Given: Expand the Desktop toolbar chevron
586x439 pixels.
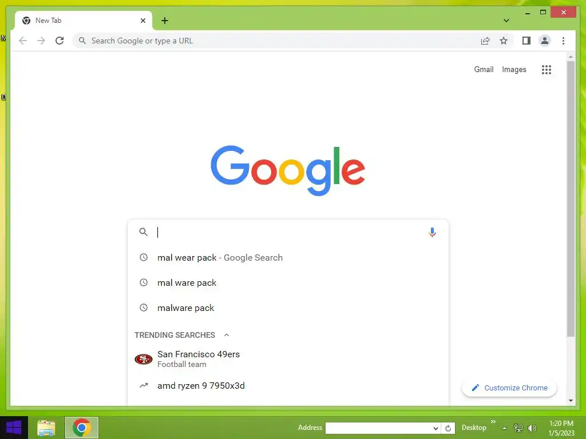Looking at the screenshot, I should [493, 421].
